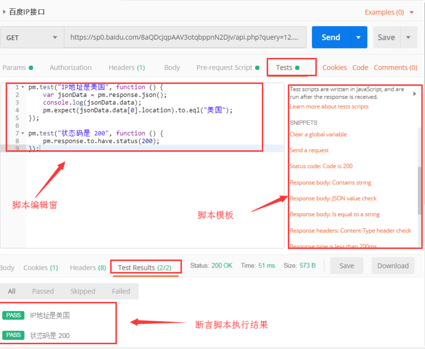Image resolution: width=425 pixels, height=349 pixels.
Task: Open the Pre-request Script tab
Action: [228, 67]
